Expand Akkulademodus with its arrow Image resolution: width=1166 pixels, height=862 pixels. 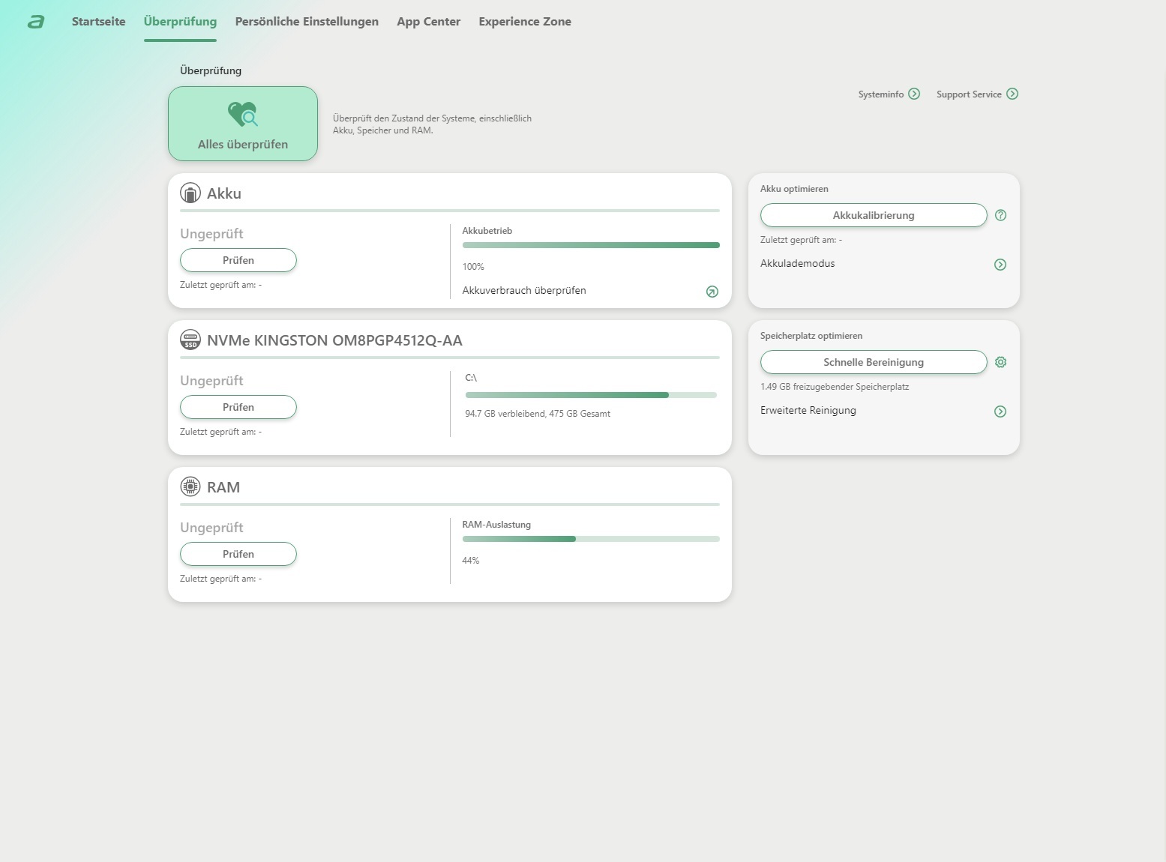[x=1000, y=265]
